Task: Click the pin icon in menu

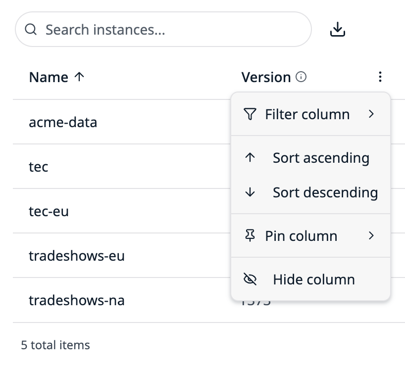Action: coord(250,235)
